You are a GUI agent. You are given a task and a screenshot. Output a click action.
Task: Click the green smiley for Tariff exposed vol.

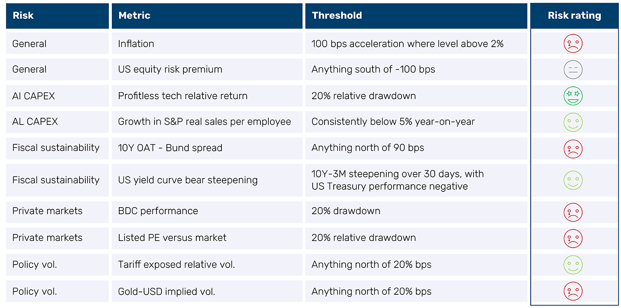573,265
